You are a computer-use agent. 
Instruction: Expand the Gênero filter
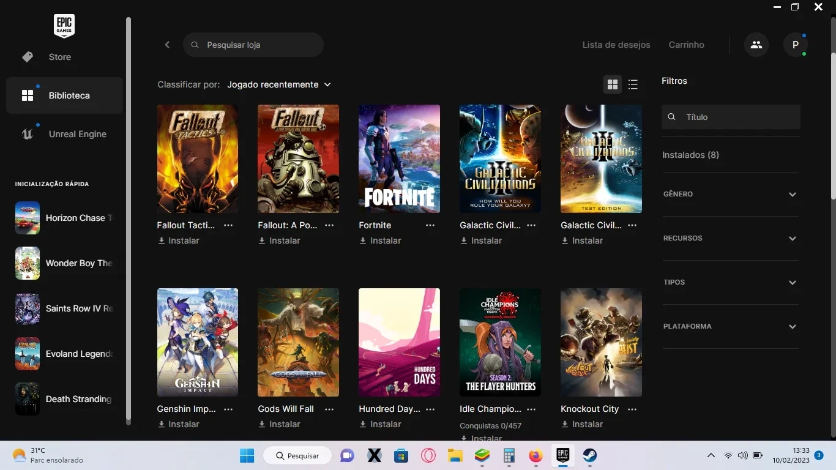coord(731,194)
